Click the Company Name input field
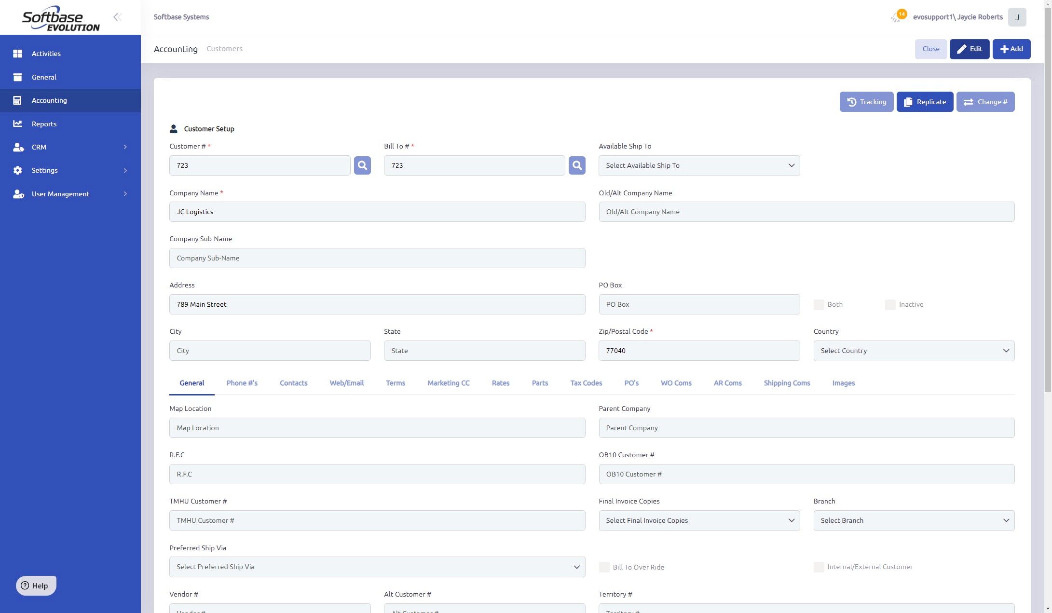 tap(377, 212)
